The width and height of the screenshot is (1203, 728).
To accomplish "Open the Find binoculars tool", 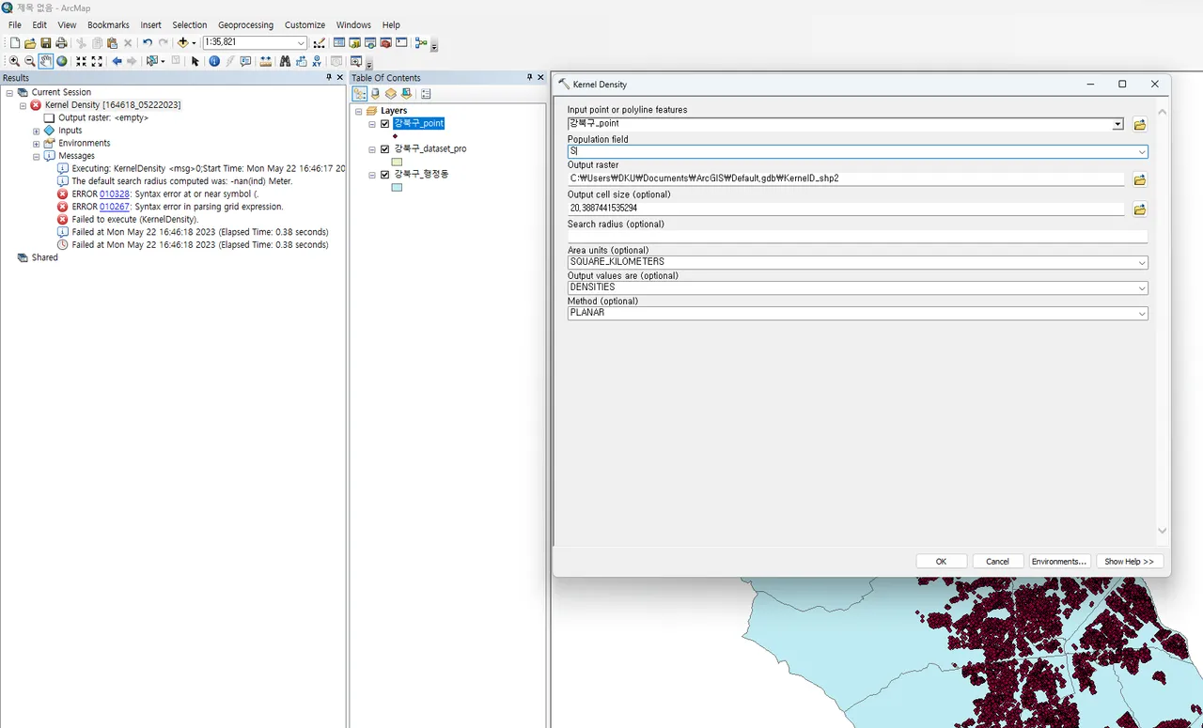I will (285, 61).
